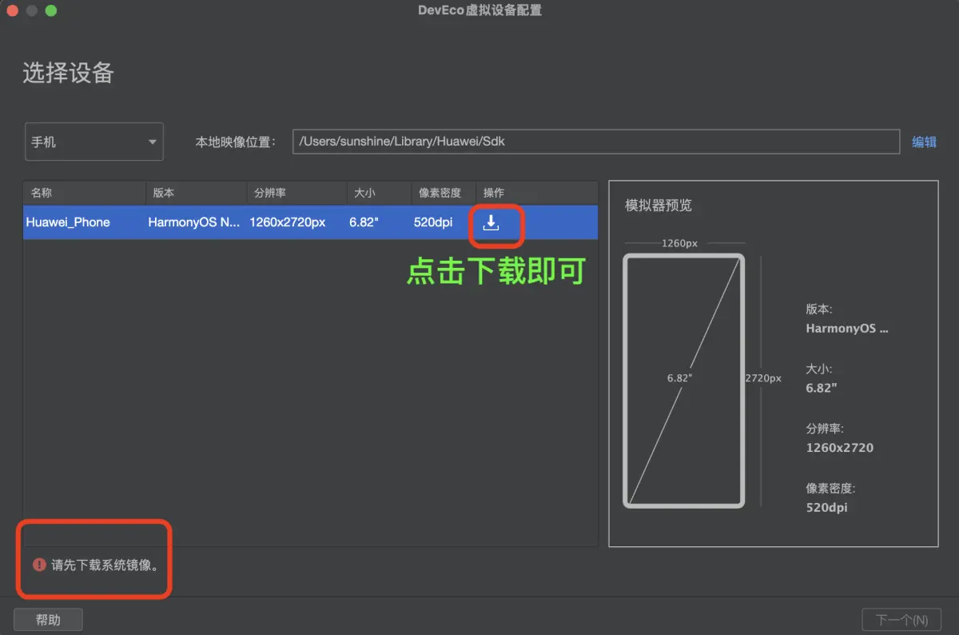Sort by the 像素密度 column header
Screen dimensions: 959x635
tap(444, 193)
